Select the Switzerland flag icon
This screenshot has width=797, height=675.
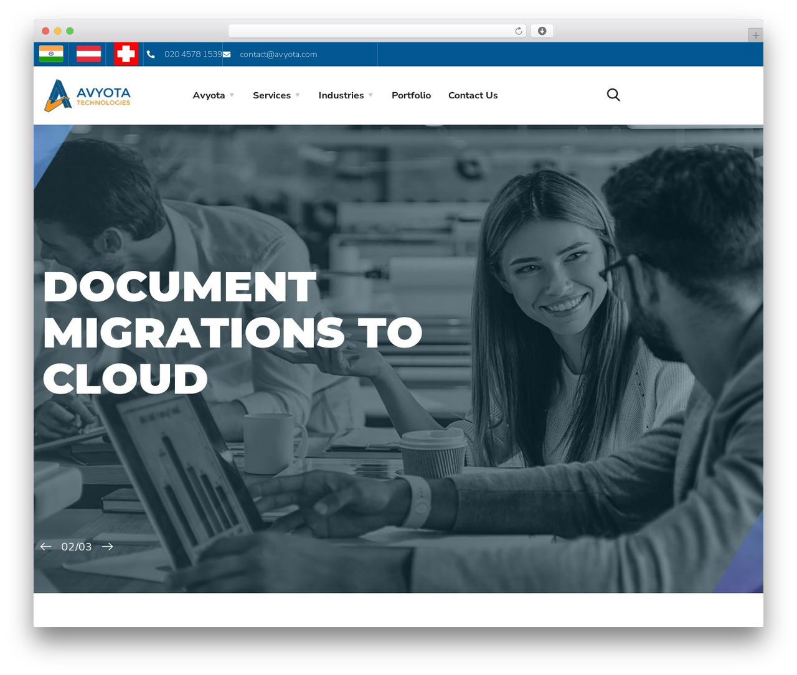click(x=126, y=54)
